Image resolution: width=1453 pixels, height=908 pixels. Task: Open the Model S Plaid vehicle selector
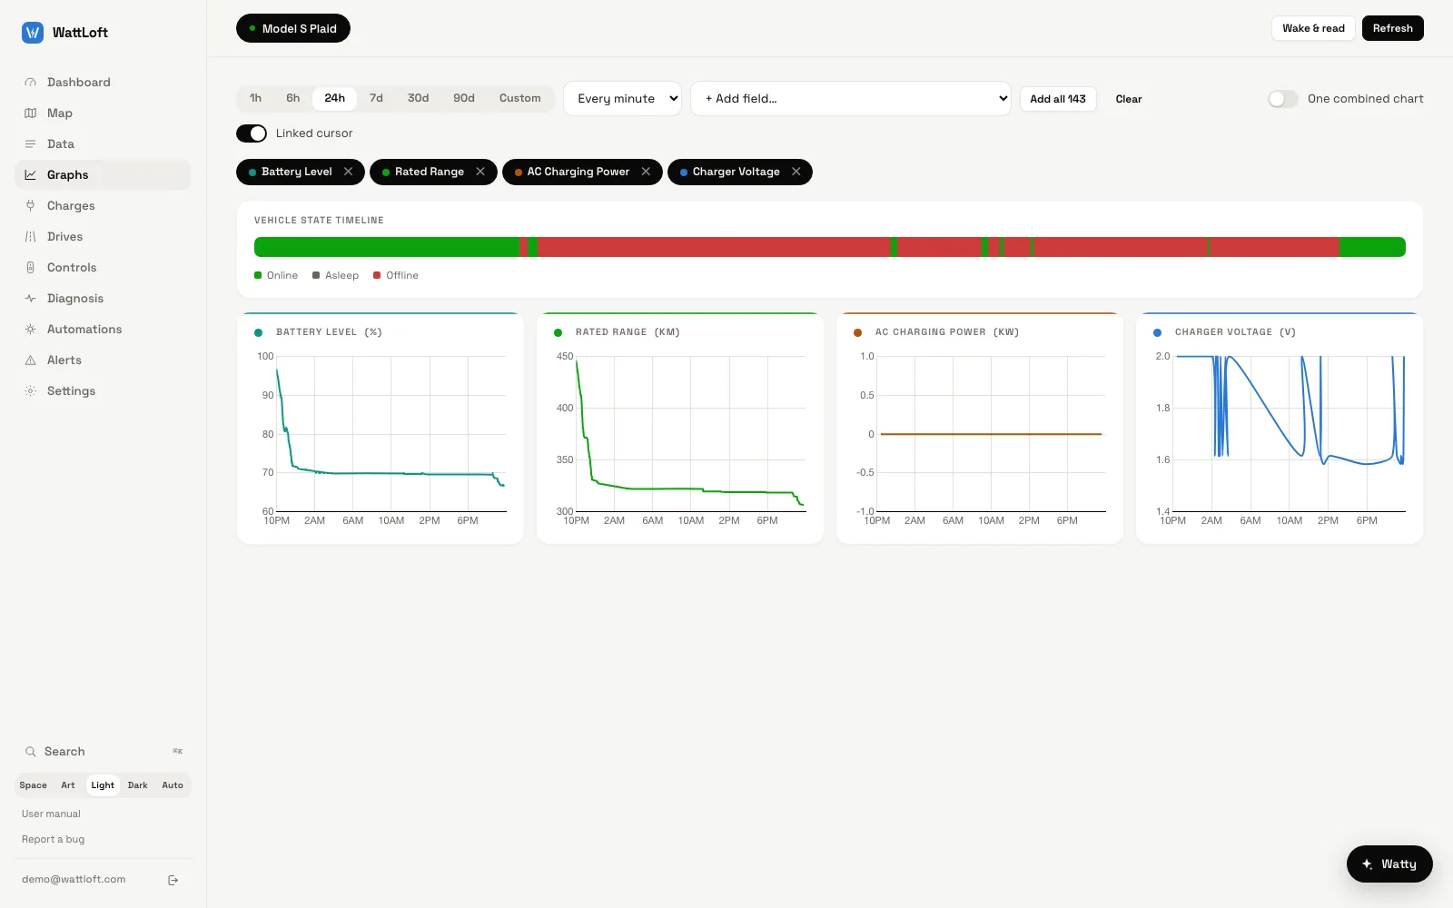(293, 29)
